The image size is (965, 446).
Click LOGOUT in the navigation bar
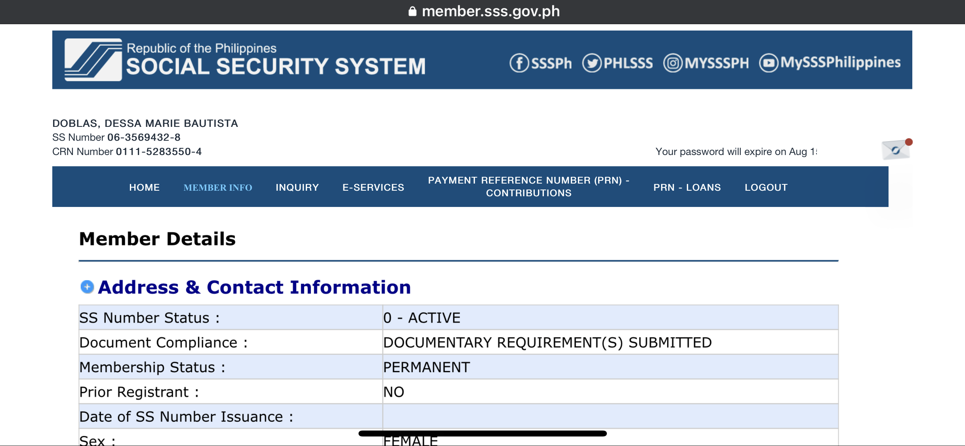click(766, 188)
